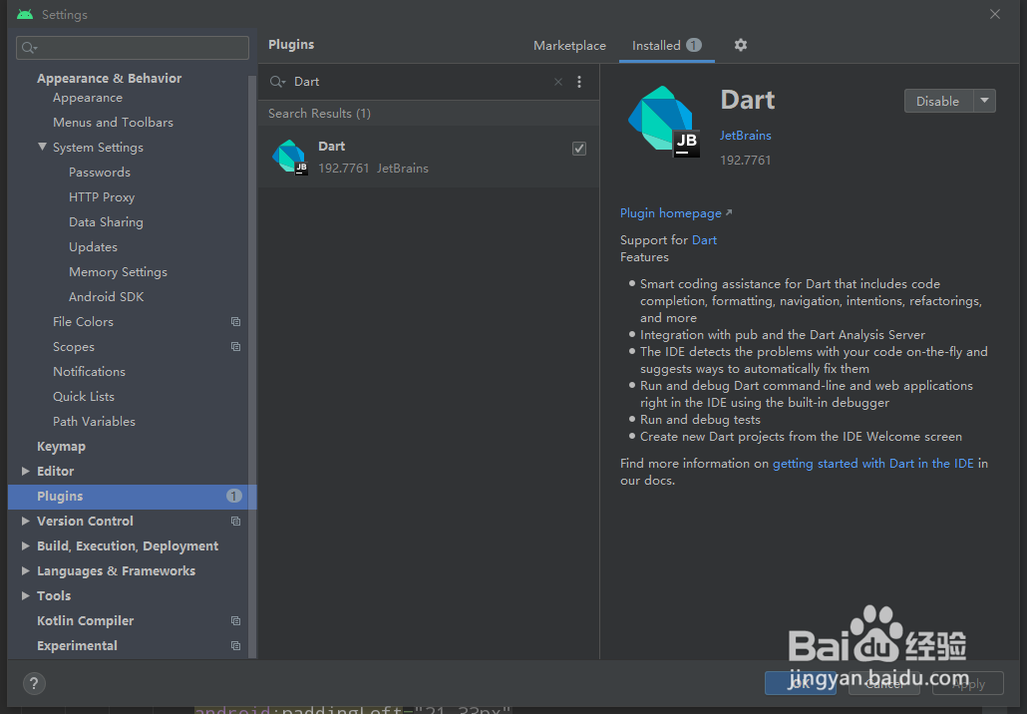
Task: Select the Dart search result row
Action: [x=429, y=158]
